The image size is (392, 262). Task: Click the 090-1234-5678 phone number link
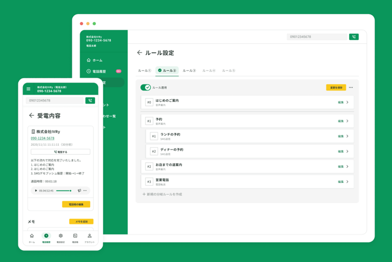coord(42,138)
